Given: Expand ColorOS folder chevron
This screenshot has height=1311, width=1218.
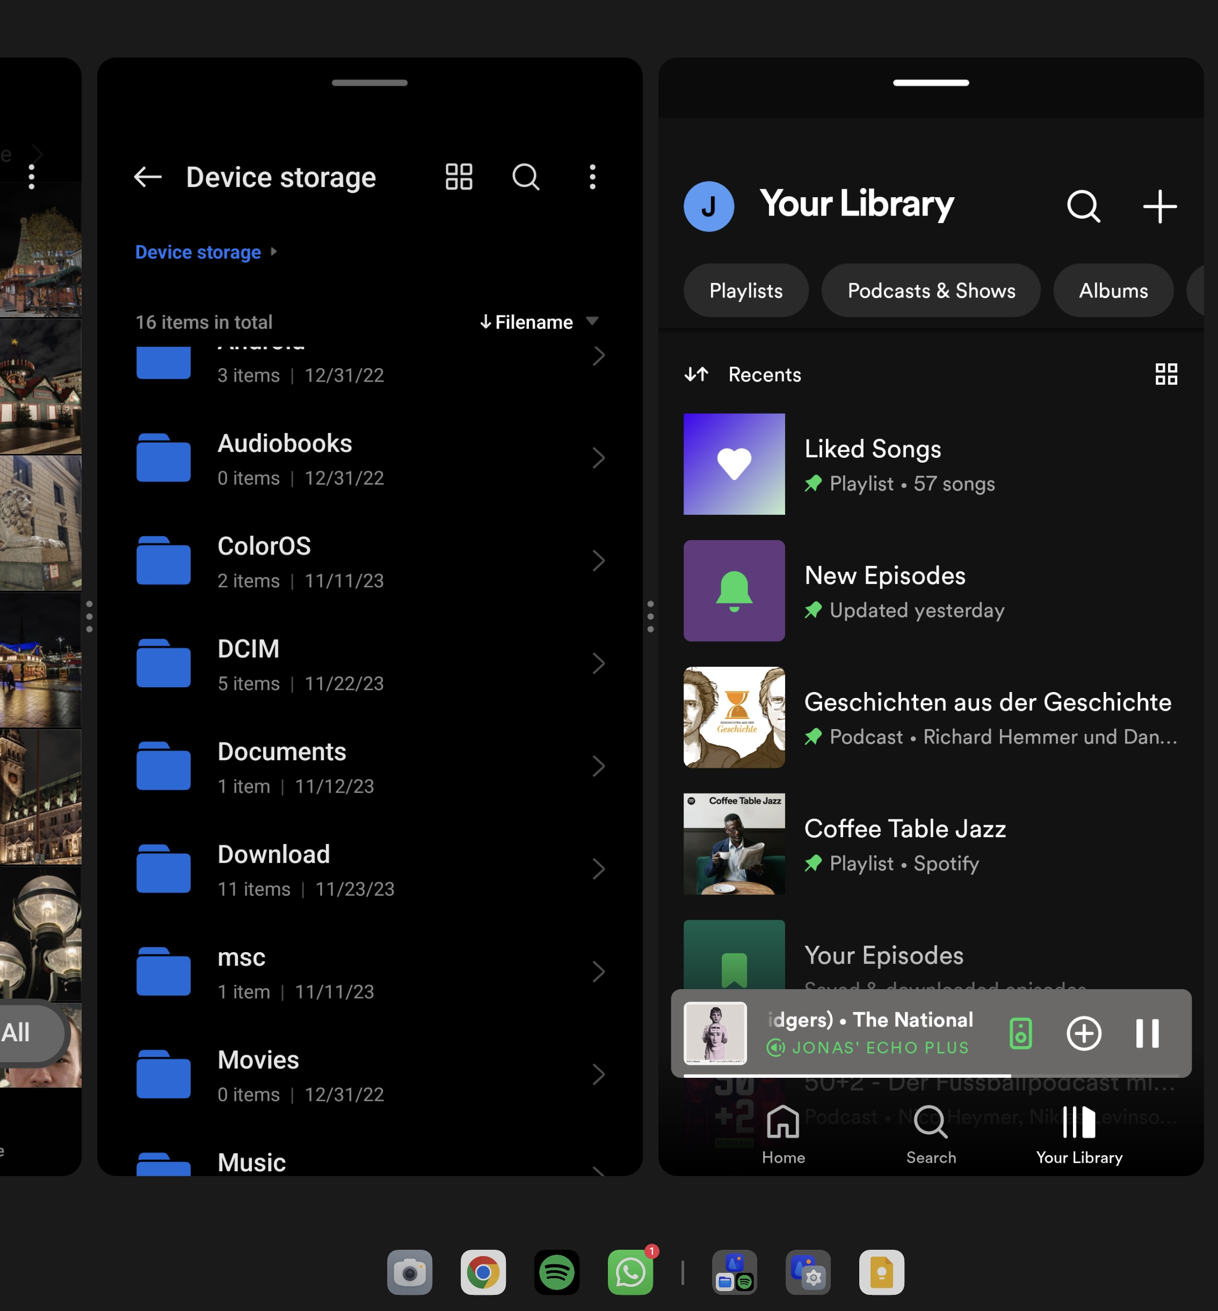Looking at the screenshot, I should [598, 560].
